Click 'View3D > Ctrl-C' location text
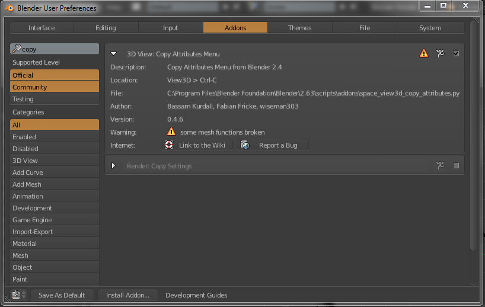 click(192, 80)
